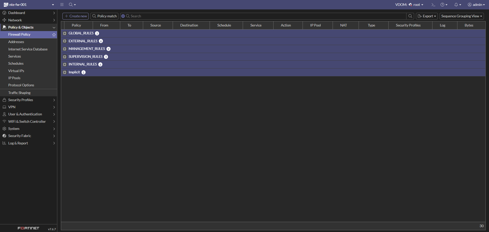Click the search magnifier button in filter bar

(410, 16)
